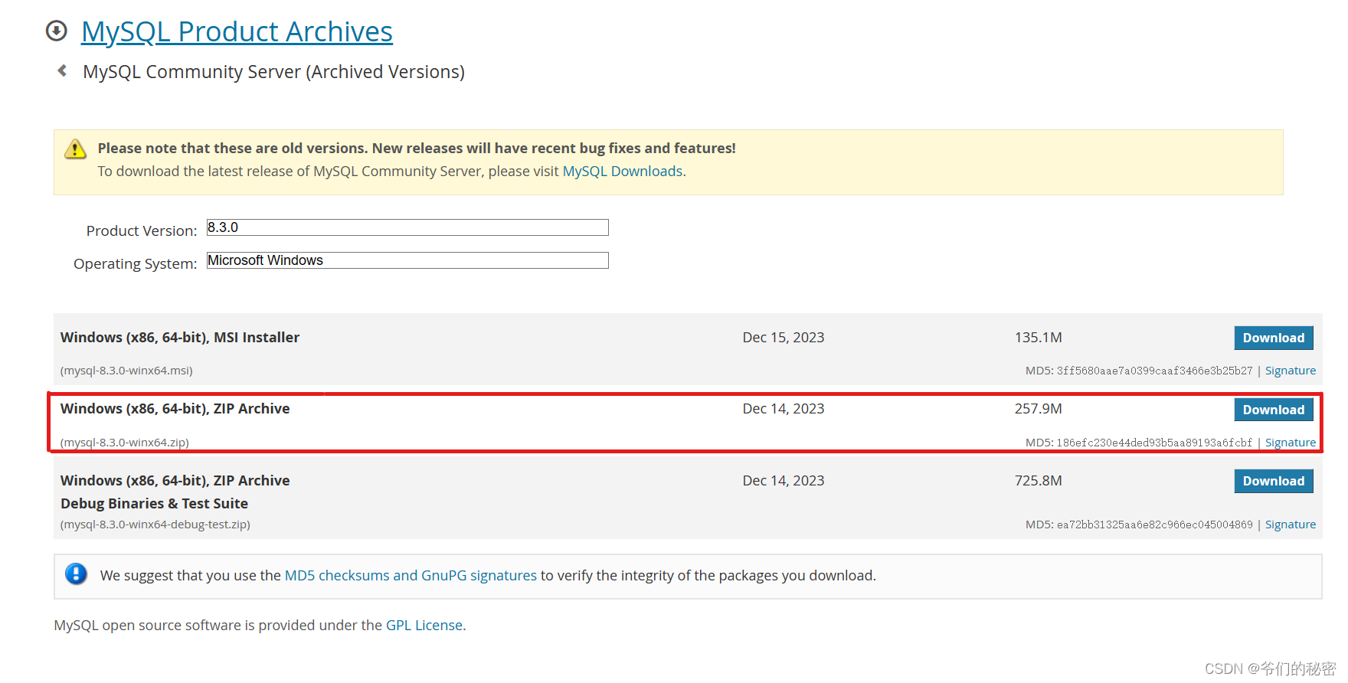This screenshot has width=1348, height=683.
Task: Open the Product Version 8.3.0 dropdown
Action: 407,227
